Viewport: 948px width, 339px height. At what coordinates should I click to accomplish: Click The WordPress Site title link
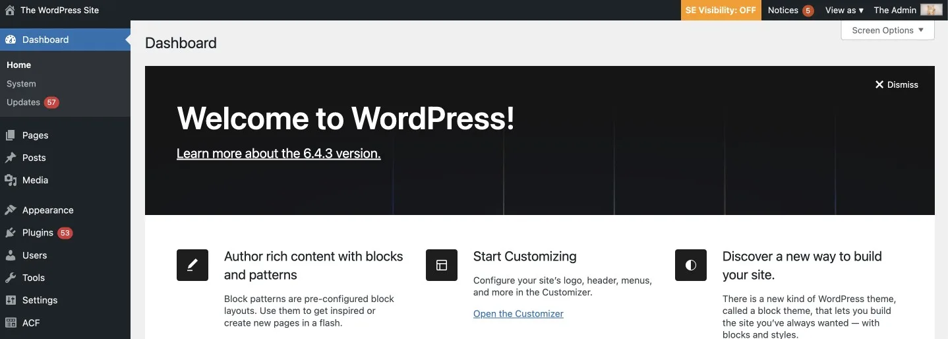(59, 10)
